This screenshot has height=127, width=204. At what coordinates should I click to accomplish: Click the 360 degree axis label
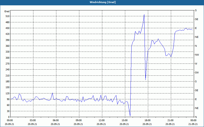point(7,46)
